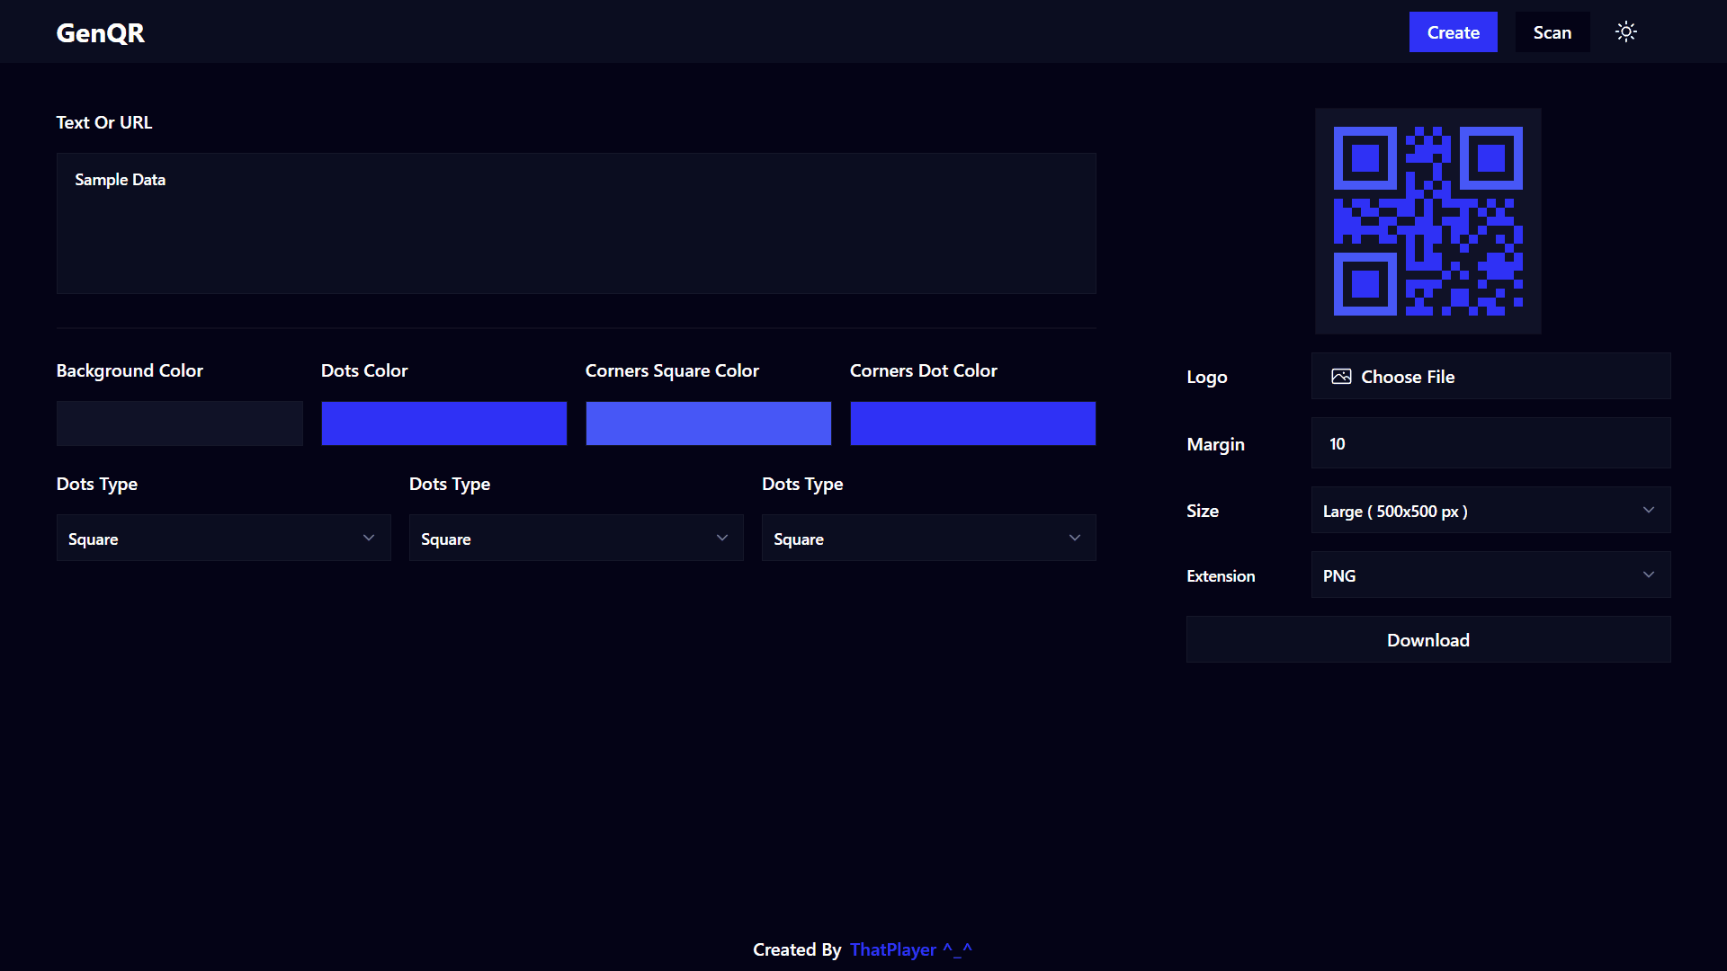Open the ThatPlayer creator link

coord(911,949)
